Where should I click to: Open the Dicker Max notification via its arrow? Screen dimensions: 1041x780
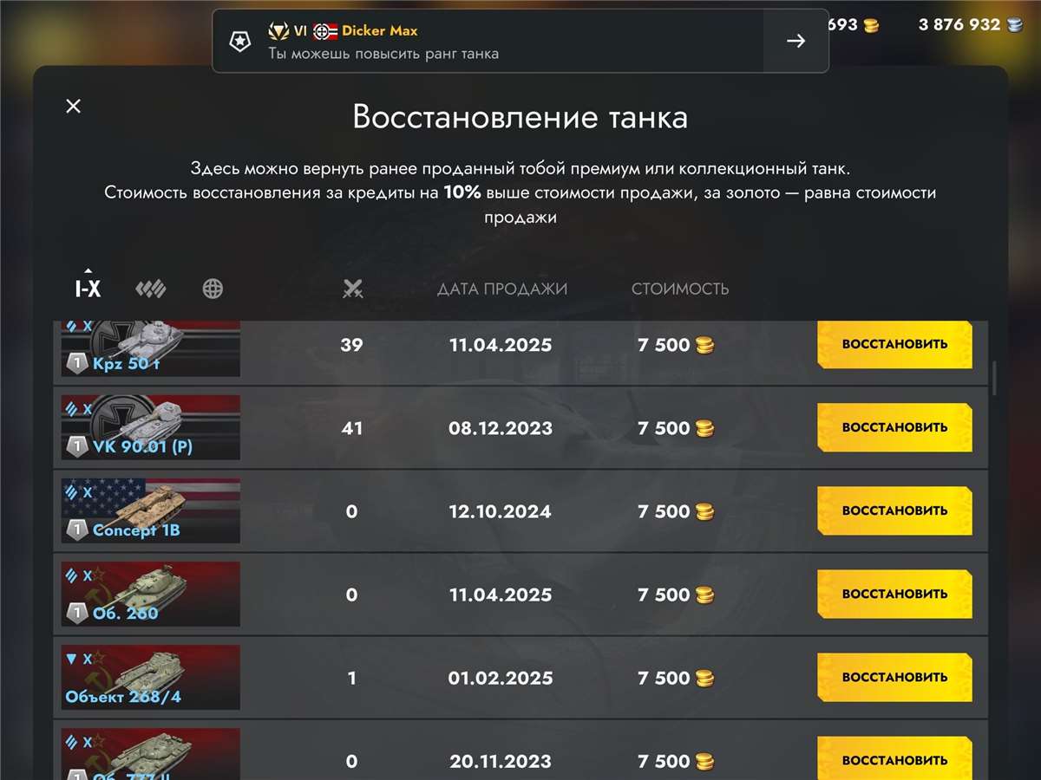[x=795, y=40]
